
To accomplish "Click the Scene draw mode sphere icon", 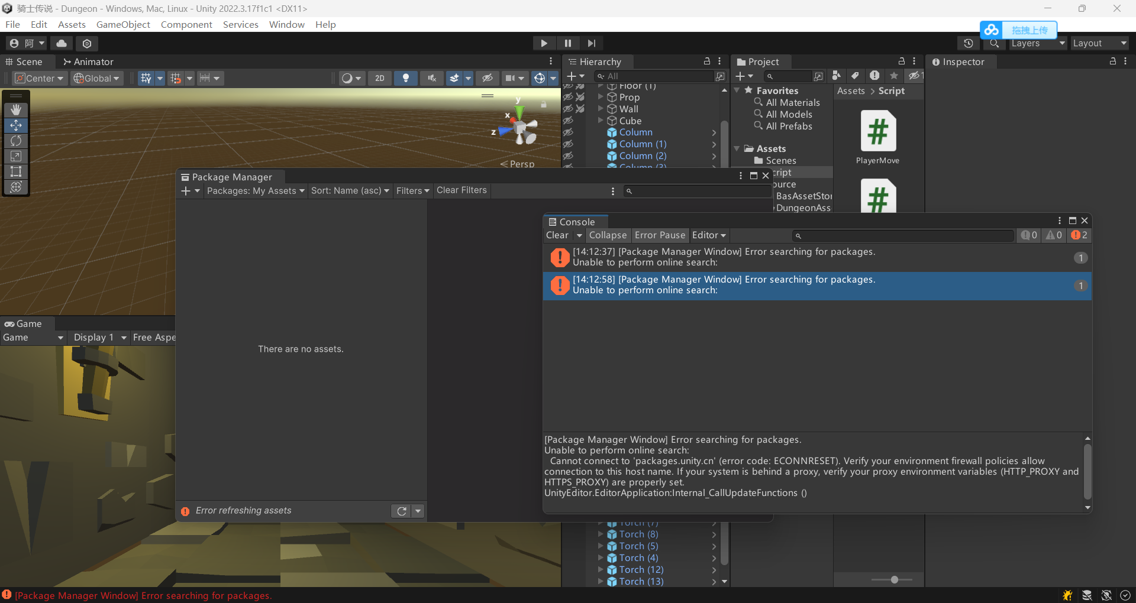I will pos(347,78).
